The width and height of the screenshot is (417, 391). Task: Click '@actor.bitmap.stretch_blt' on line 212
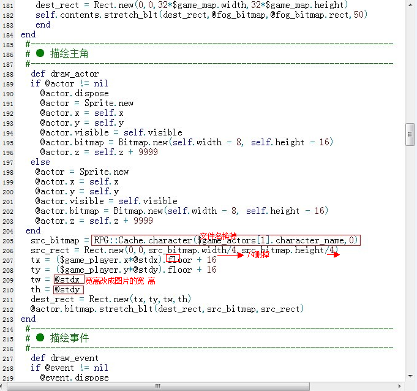91,309
